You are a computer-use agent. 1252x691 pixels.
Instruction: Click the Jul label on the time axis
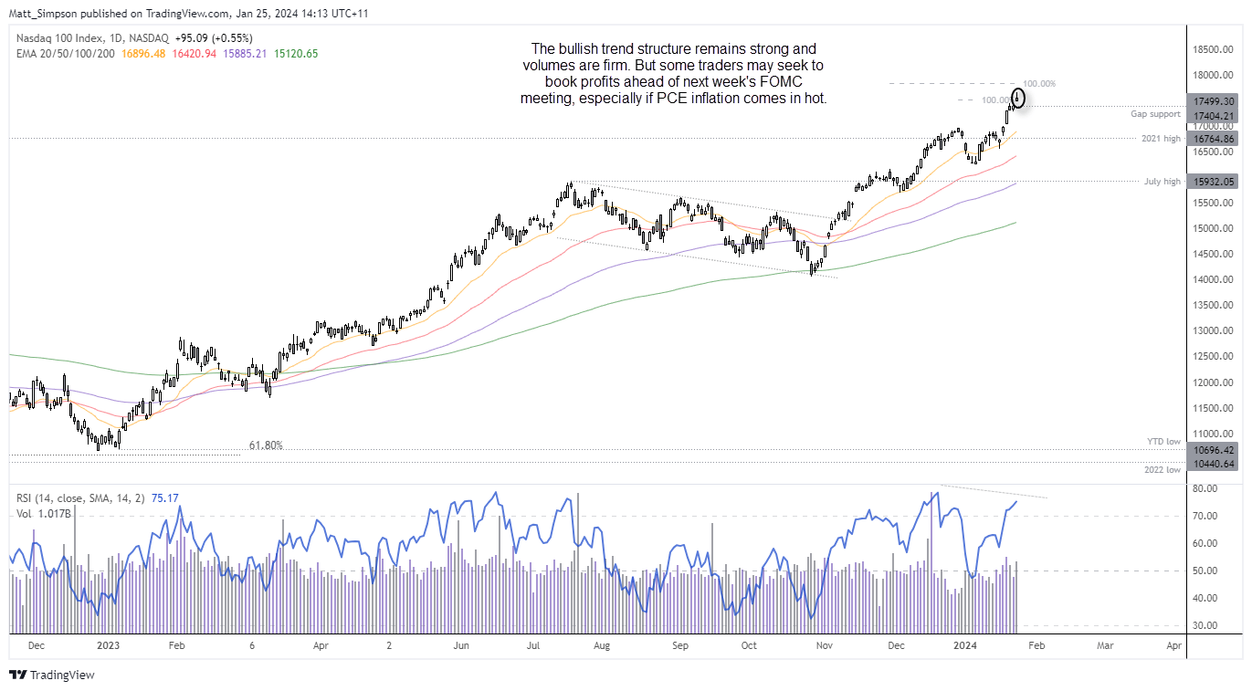point(532,645)
